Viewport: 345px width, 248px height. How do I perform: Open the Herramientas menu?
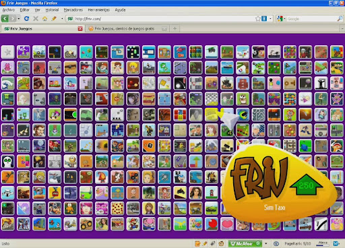click(98, 10)
